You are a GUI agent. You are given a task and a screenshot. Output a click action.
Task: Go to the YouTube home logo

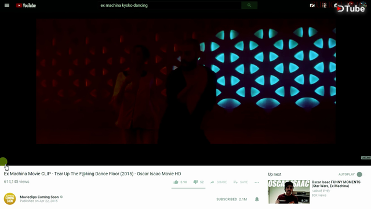coord(26,5)
